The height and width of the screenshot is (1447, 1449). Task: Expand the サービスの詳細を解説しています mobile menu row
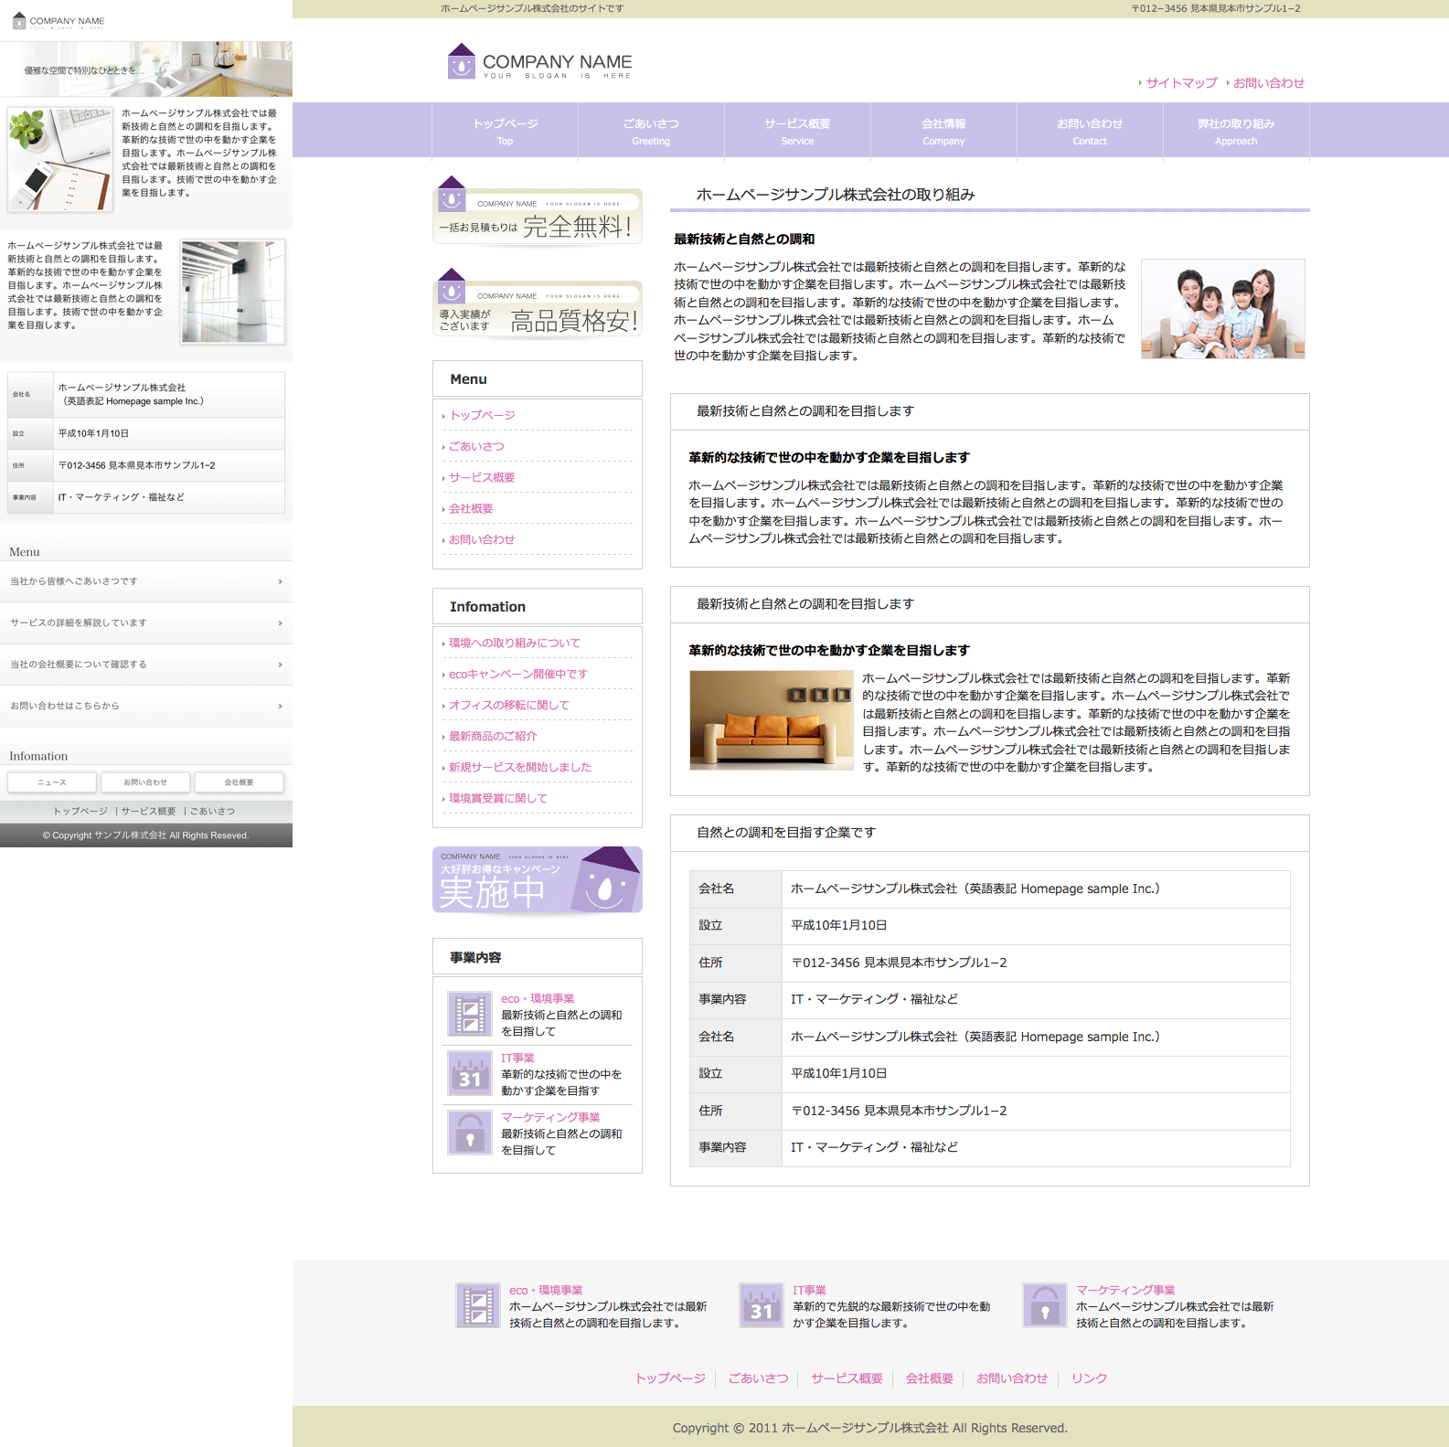pyautogui.click(x=146, y=623)
